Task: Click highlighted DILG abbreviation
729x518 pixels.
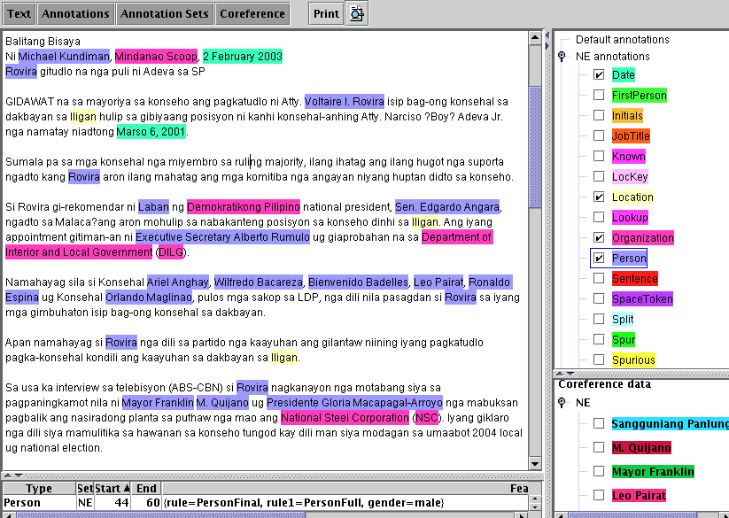Action: coord(171,252)
